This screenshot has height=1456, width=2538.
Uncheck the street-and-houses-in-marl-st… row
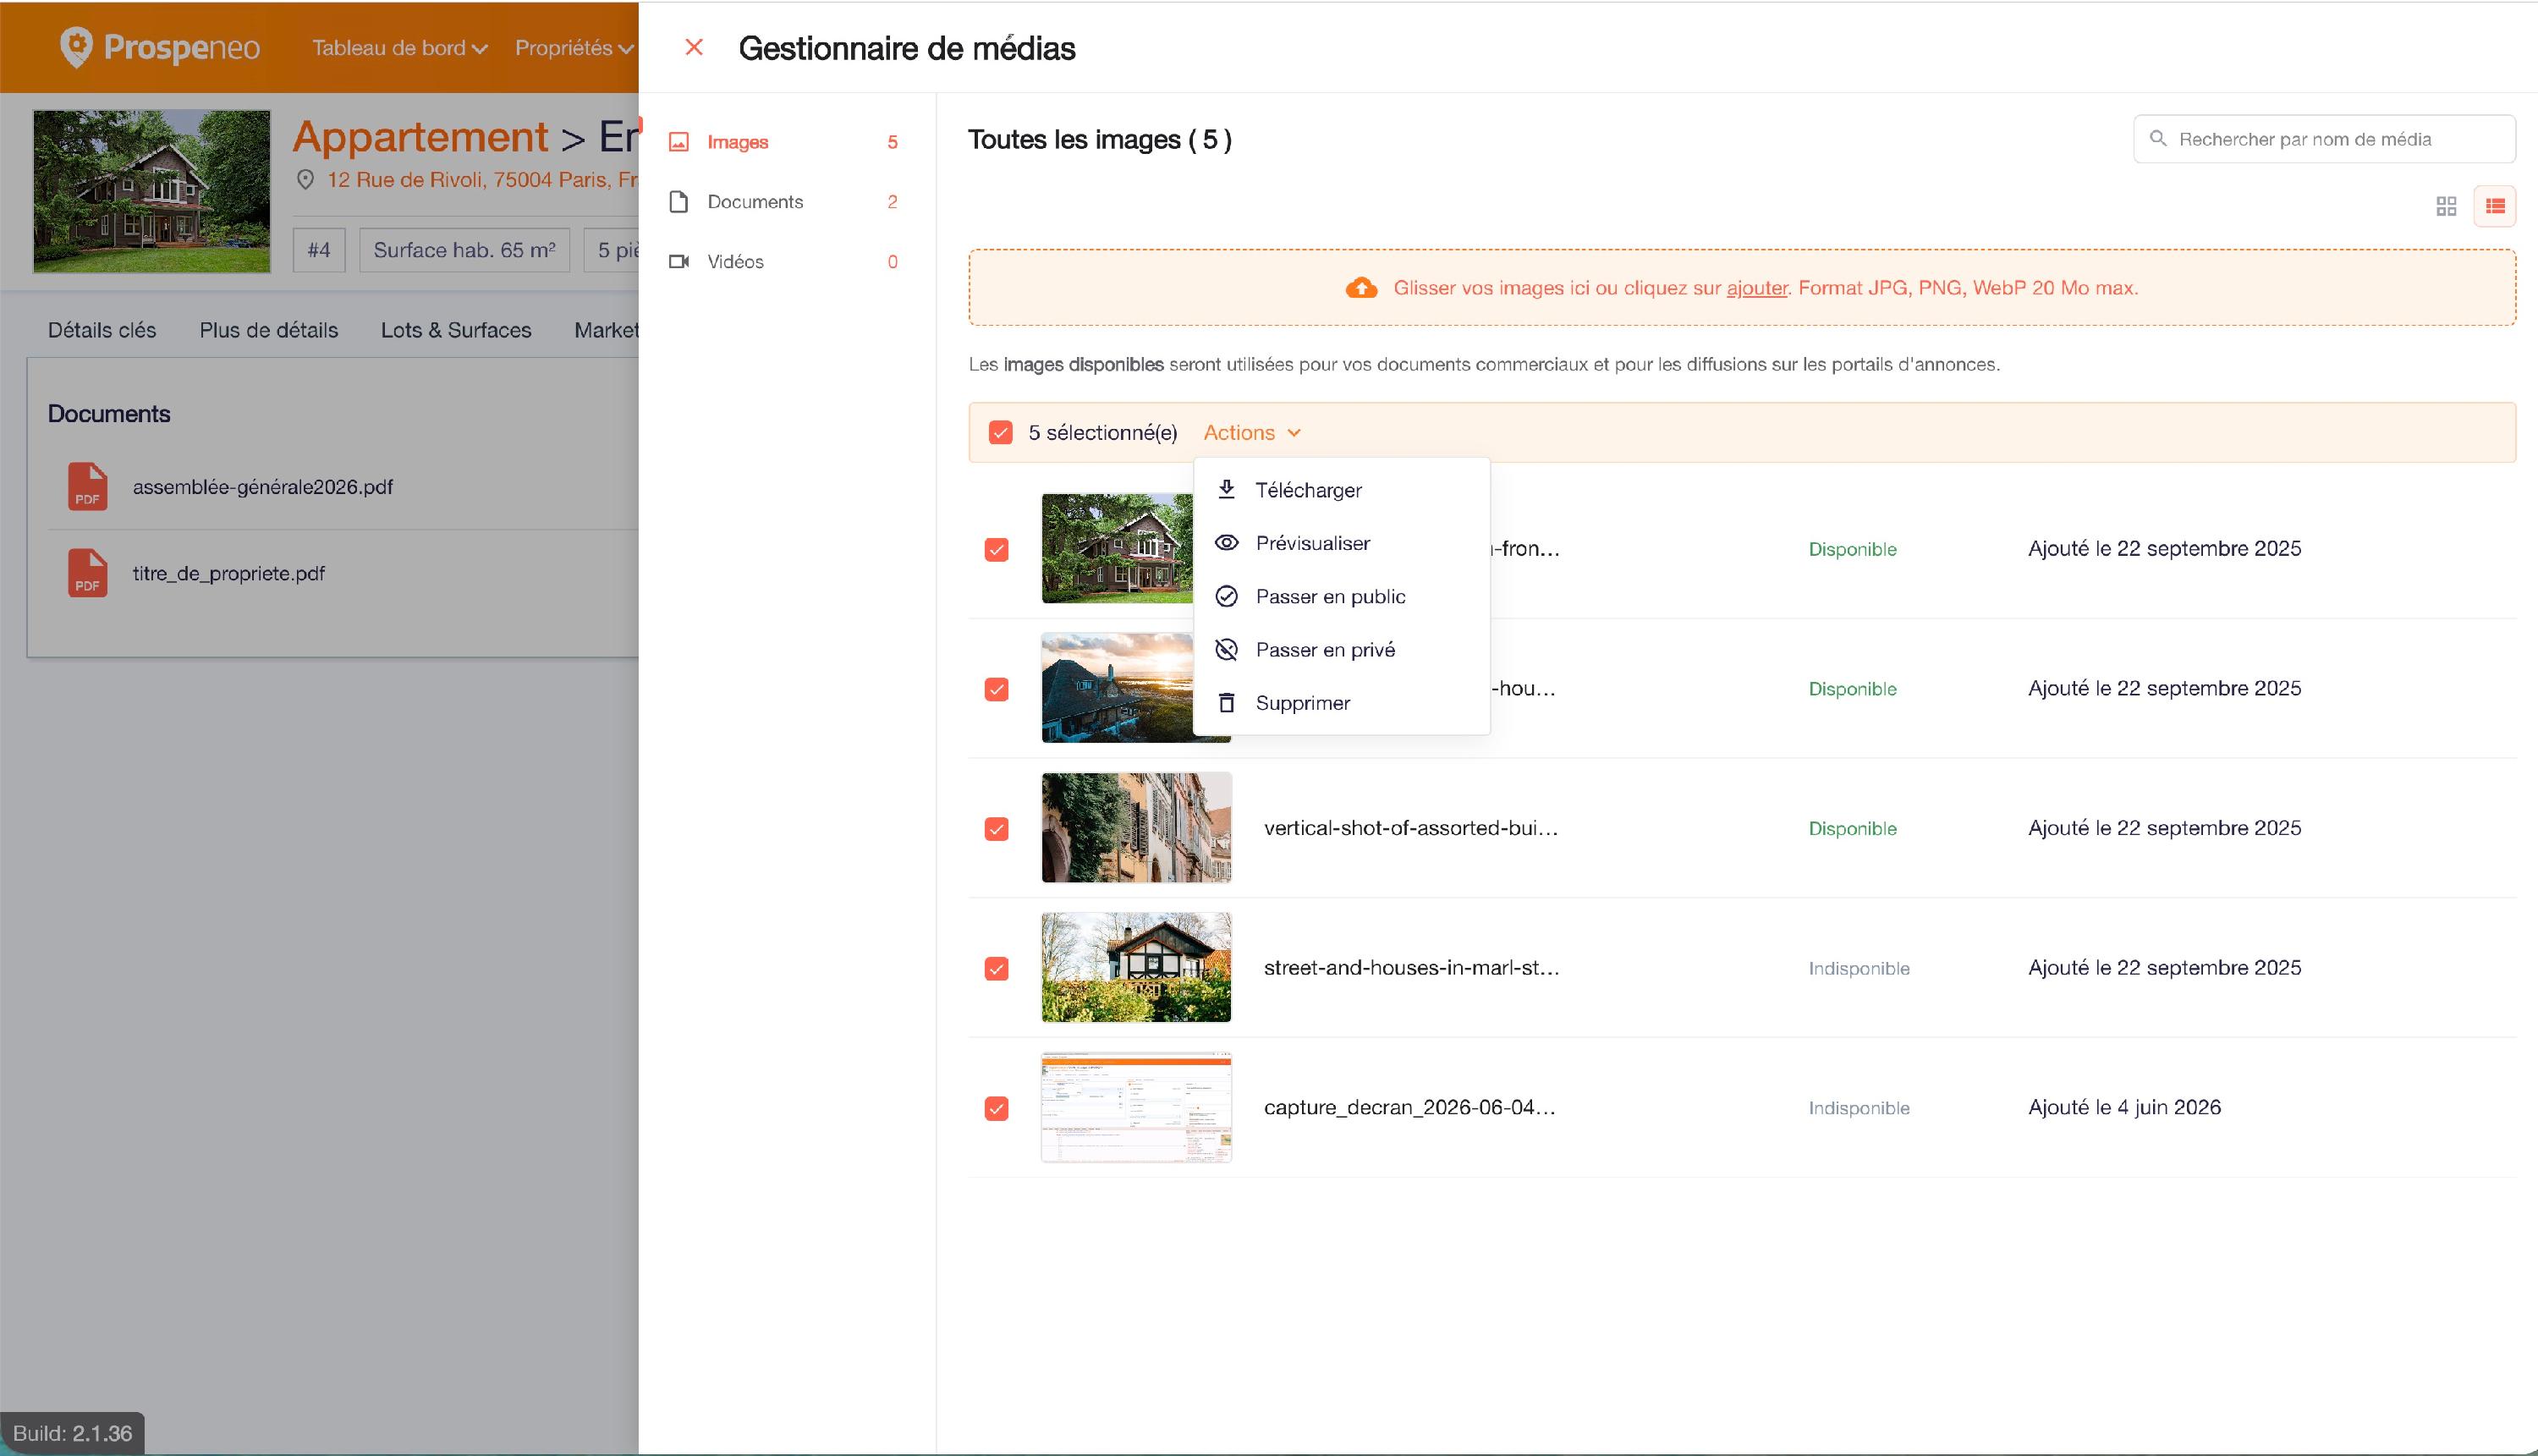tap(997, 969)
